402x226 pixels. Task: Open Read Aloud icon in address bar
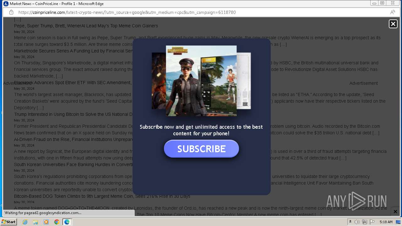pyautogui.click(x=393, y=12)
